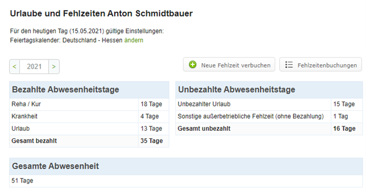Select Sonstige außerbetriebliche Fehlzeit row
The width and height of the screenshot is (366, 195).
click(269, 116)
